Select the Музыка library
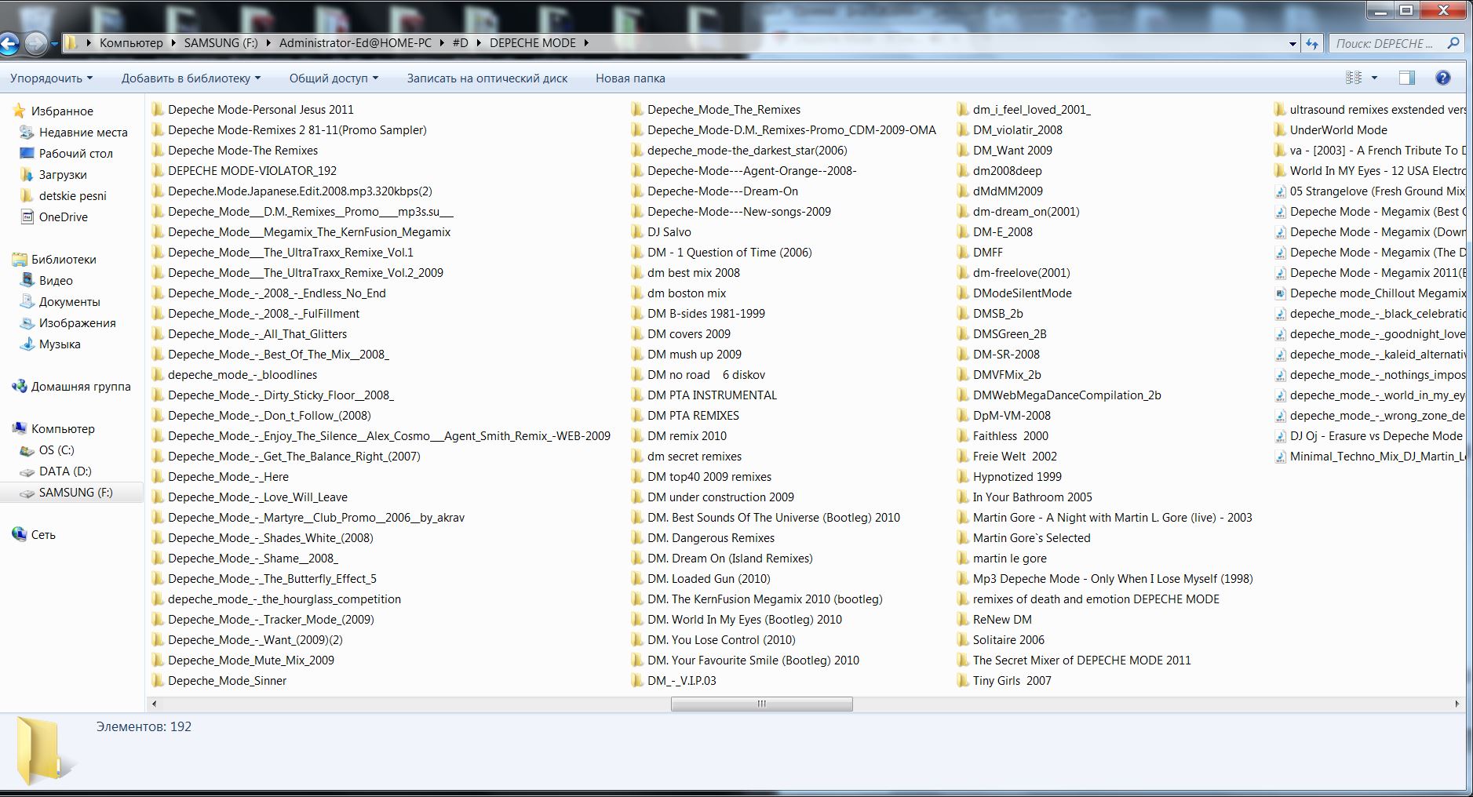This screenshot has width=1473, height=797. pos(60,344)
